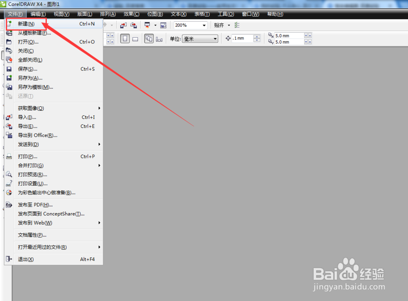This screenshot has height=301, width=408.
Task: Click the .1 mm nudge offset field
Action: point(242,38)
